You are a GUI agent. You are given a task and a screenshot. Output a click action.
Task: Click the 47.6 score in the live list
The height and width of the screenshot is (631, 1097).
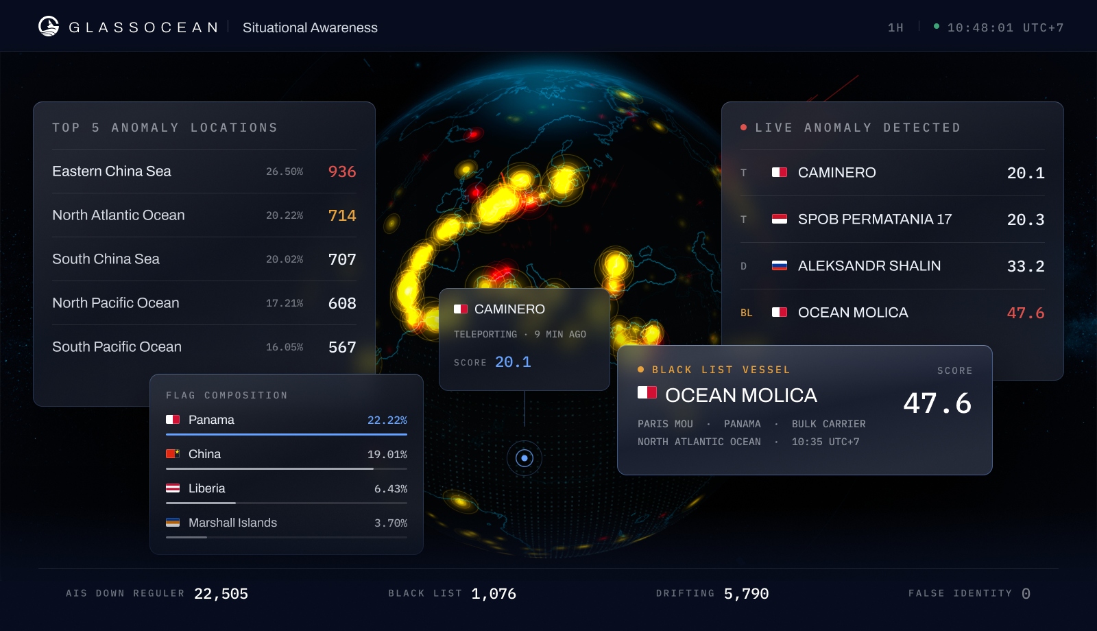[1026, 313]
